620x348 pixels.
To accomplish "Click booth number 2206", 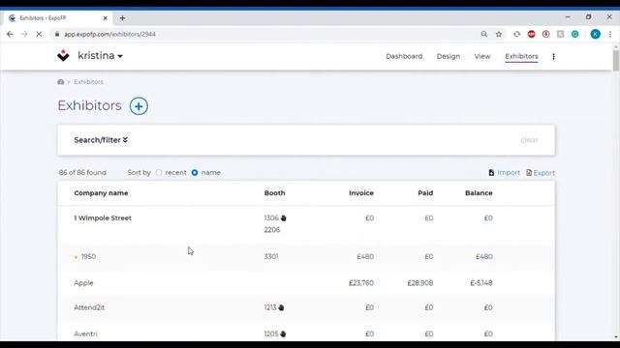I will click(272, 230).
